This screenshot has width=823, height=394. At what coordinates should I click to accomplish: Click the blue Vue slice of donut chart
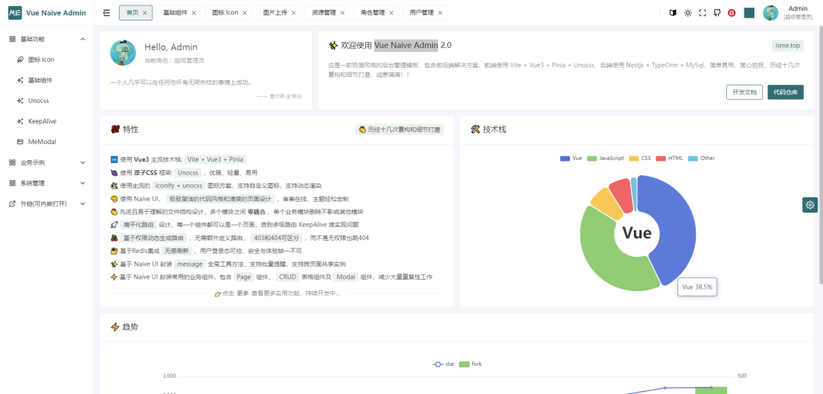click(674, 226)
